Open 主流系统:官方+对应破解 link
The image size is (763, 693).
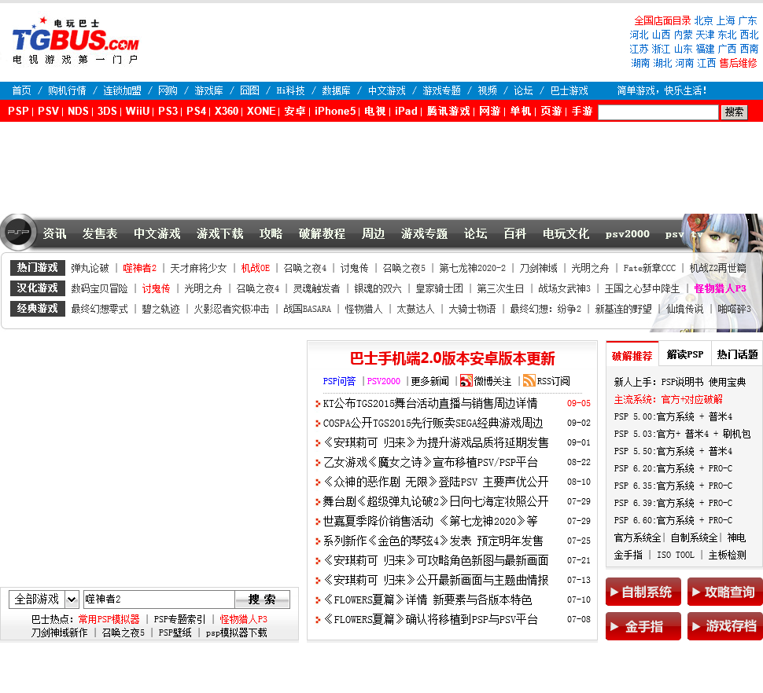668,399
